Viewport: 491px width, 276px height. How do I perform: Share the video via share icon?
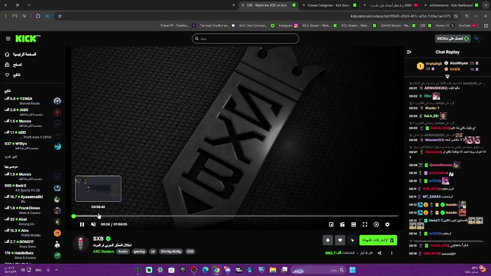click(x=379, y=253)
